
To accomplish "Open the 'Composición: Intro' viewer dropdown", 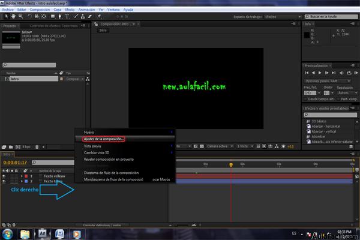I will (134, 24).
